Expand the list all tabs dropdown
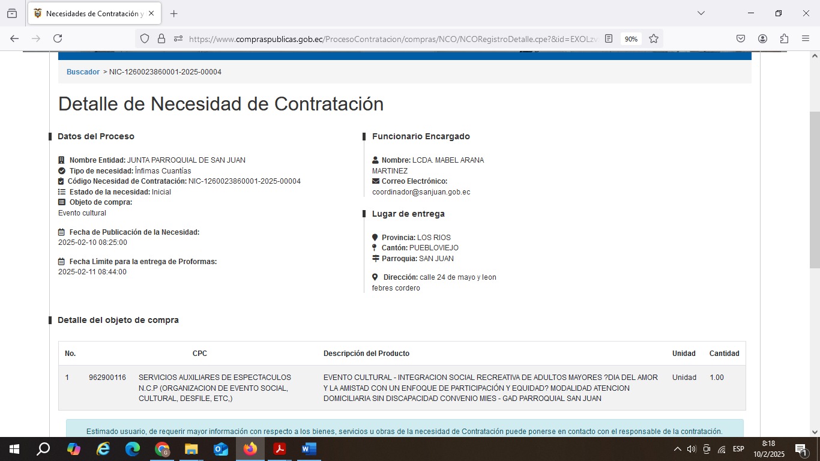The image size is (820, 461). (701, 13)
